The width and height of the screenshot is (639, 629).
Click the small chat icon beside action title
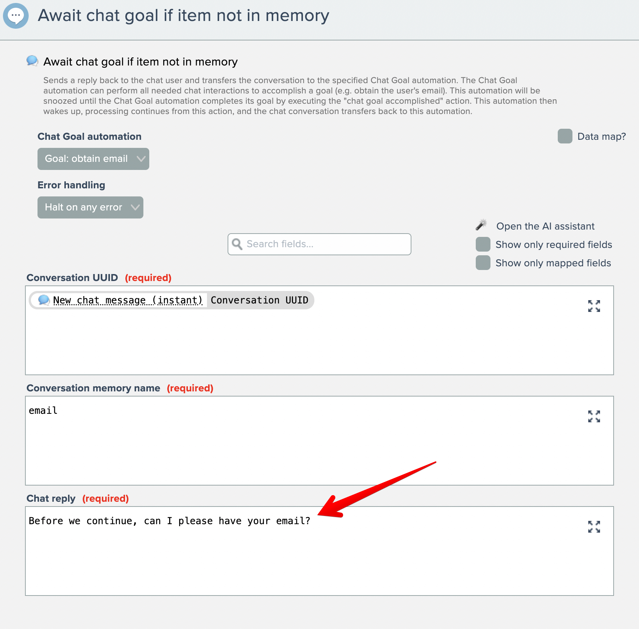tap(32, 61)
